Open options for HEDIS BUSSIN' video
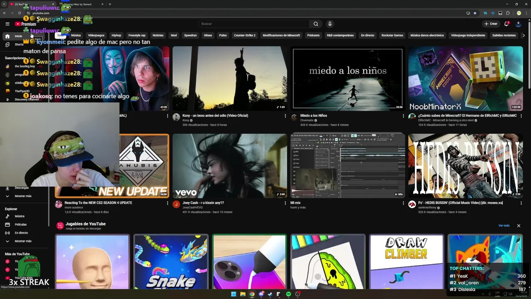Image resolution: width=531 pixels, height=299 pixels. click(521, 203)
